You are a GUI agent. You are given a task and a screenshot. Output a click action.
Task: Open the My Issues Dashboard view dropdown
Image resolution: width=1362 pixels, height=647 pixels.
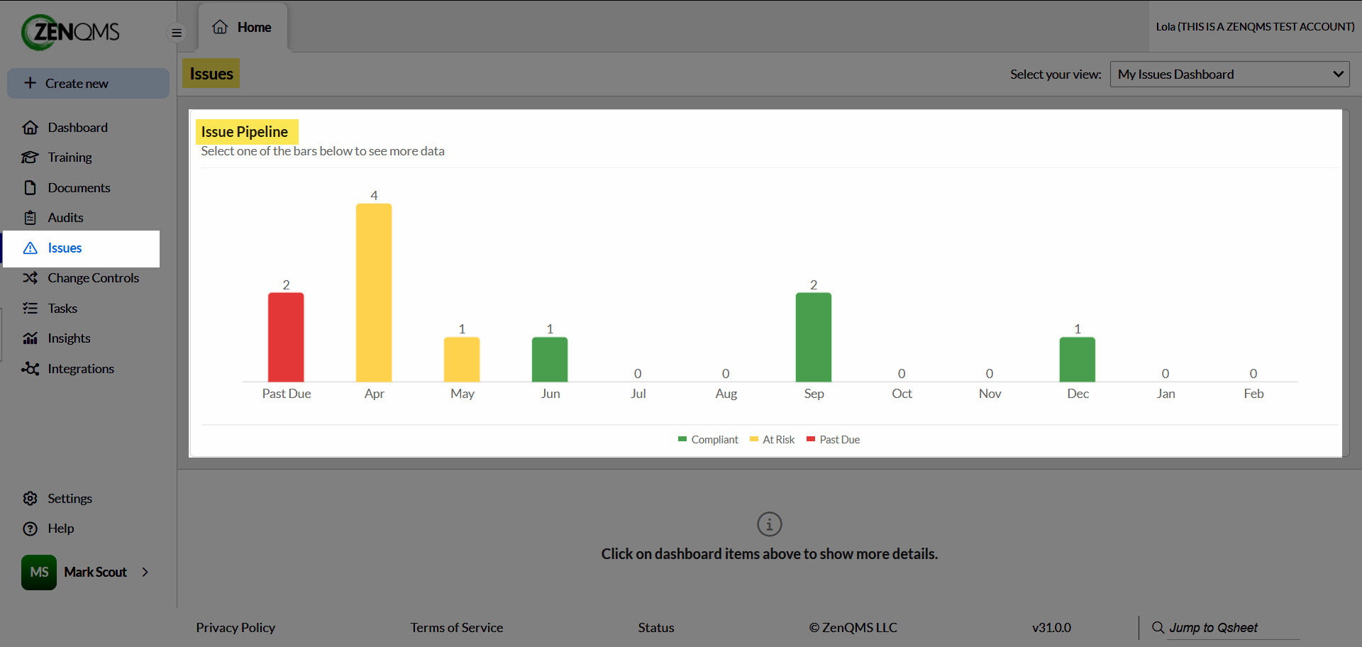click(1229, 74)
